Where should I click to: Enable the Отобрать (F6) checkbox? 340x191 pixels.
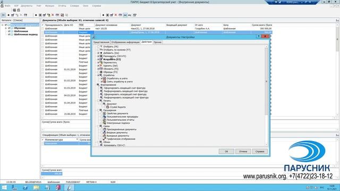[98, 47]
